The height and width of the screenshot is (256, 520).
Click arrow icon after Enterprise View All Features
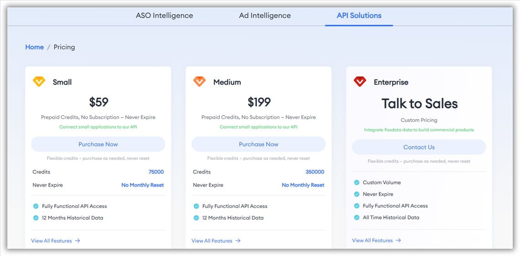[x=398, y=240]
